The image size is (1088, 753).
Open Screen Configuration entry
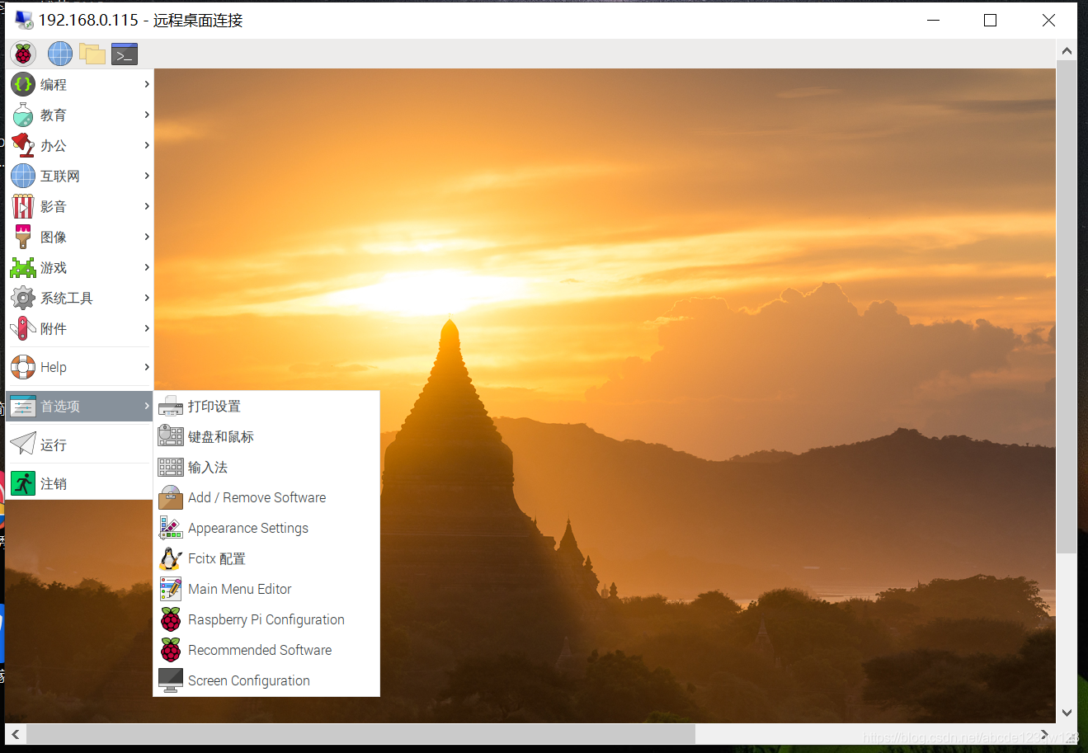[266, 680]
